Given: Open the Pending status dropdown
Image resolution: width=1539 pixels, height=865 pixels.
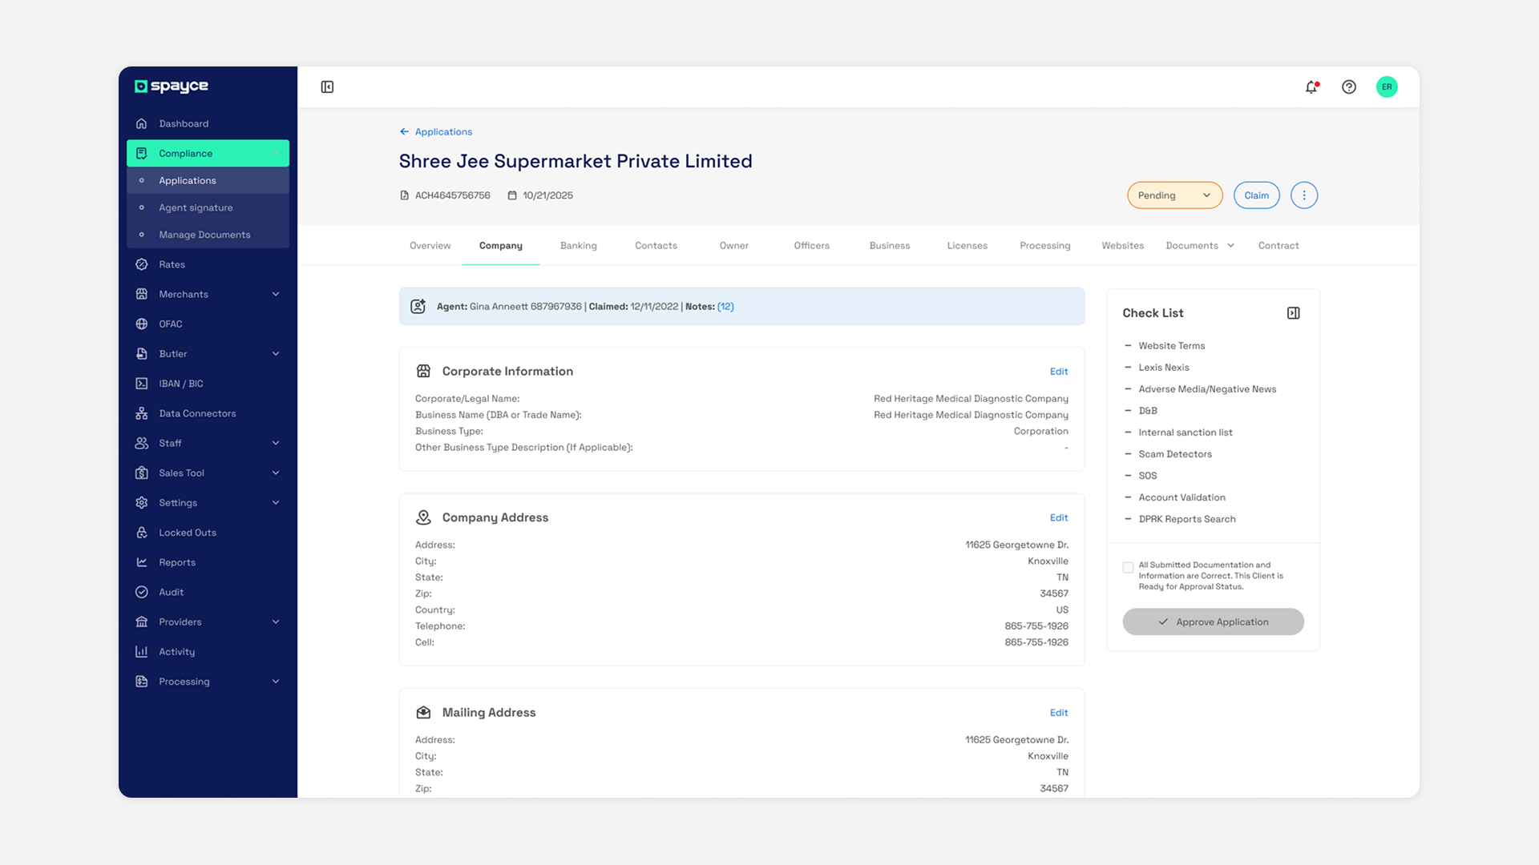Looking at the screenshot, I should (x=1174, y=195).
